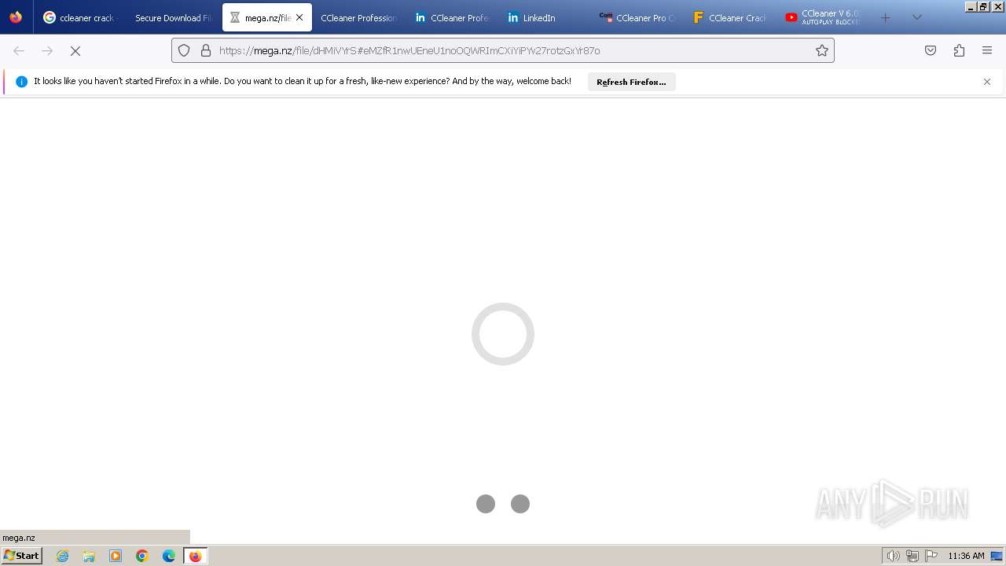Image resolution: width=1006 pixels, height=566 pixels.
Task: Open the Action Center flag icon
Action: click(x=931, y=556)
